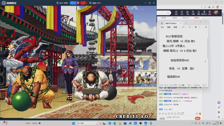
Task: Click the line and column indicator in Notepad status bar
Action: click(x=164, y=85)
